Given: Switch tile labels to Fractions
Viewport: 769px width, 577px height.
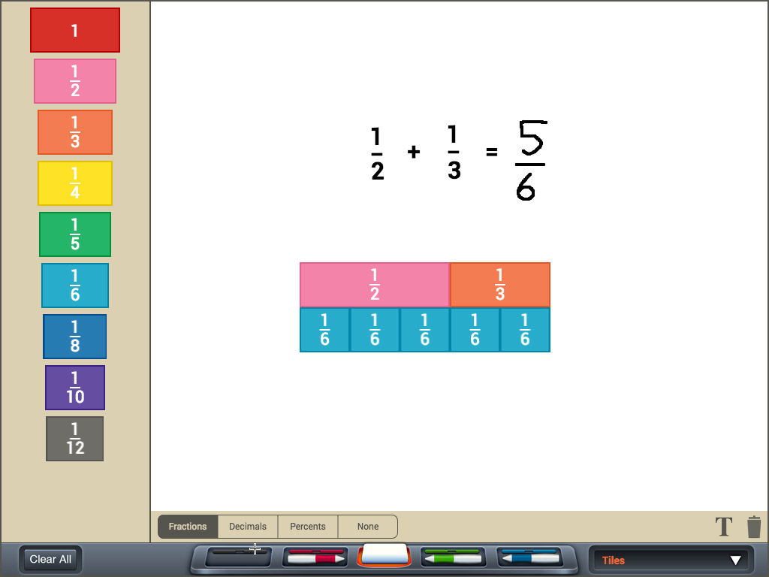Looking at the screenshot, I should (188, 527).
